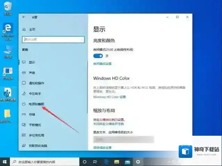Image resolution: width=222 pixels, height=166 pixels.
Task: Open 投影到此电脑 projection settings
Action: pos(38,145)
